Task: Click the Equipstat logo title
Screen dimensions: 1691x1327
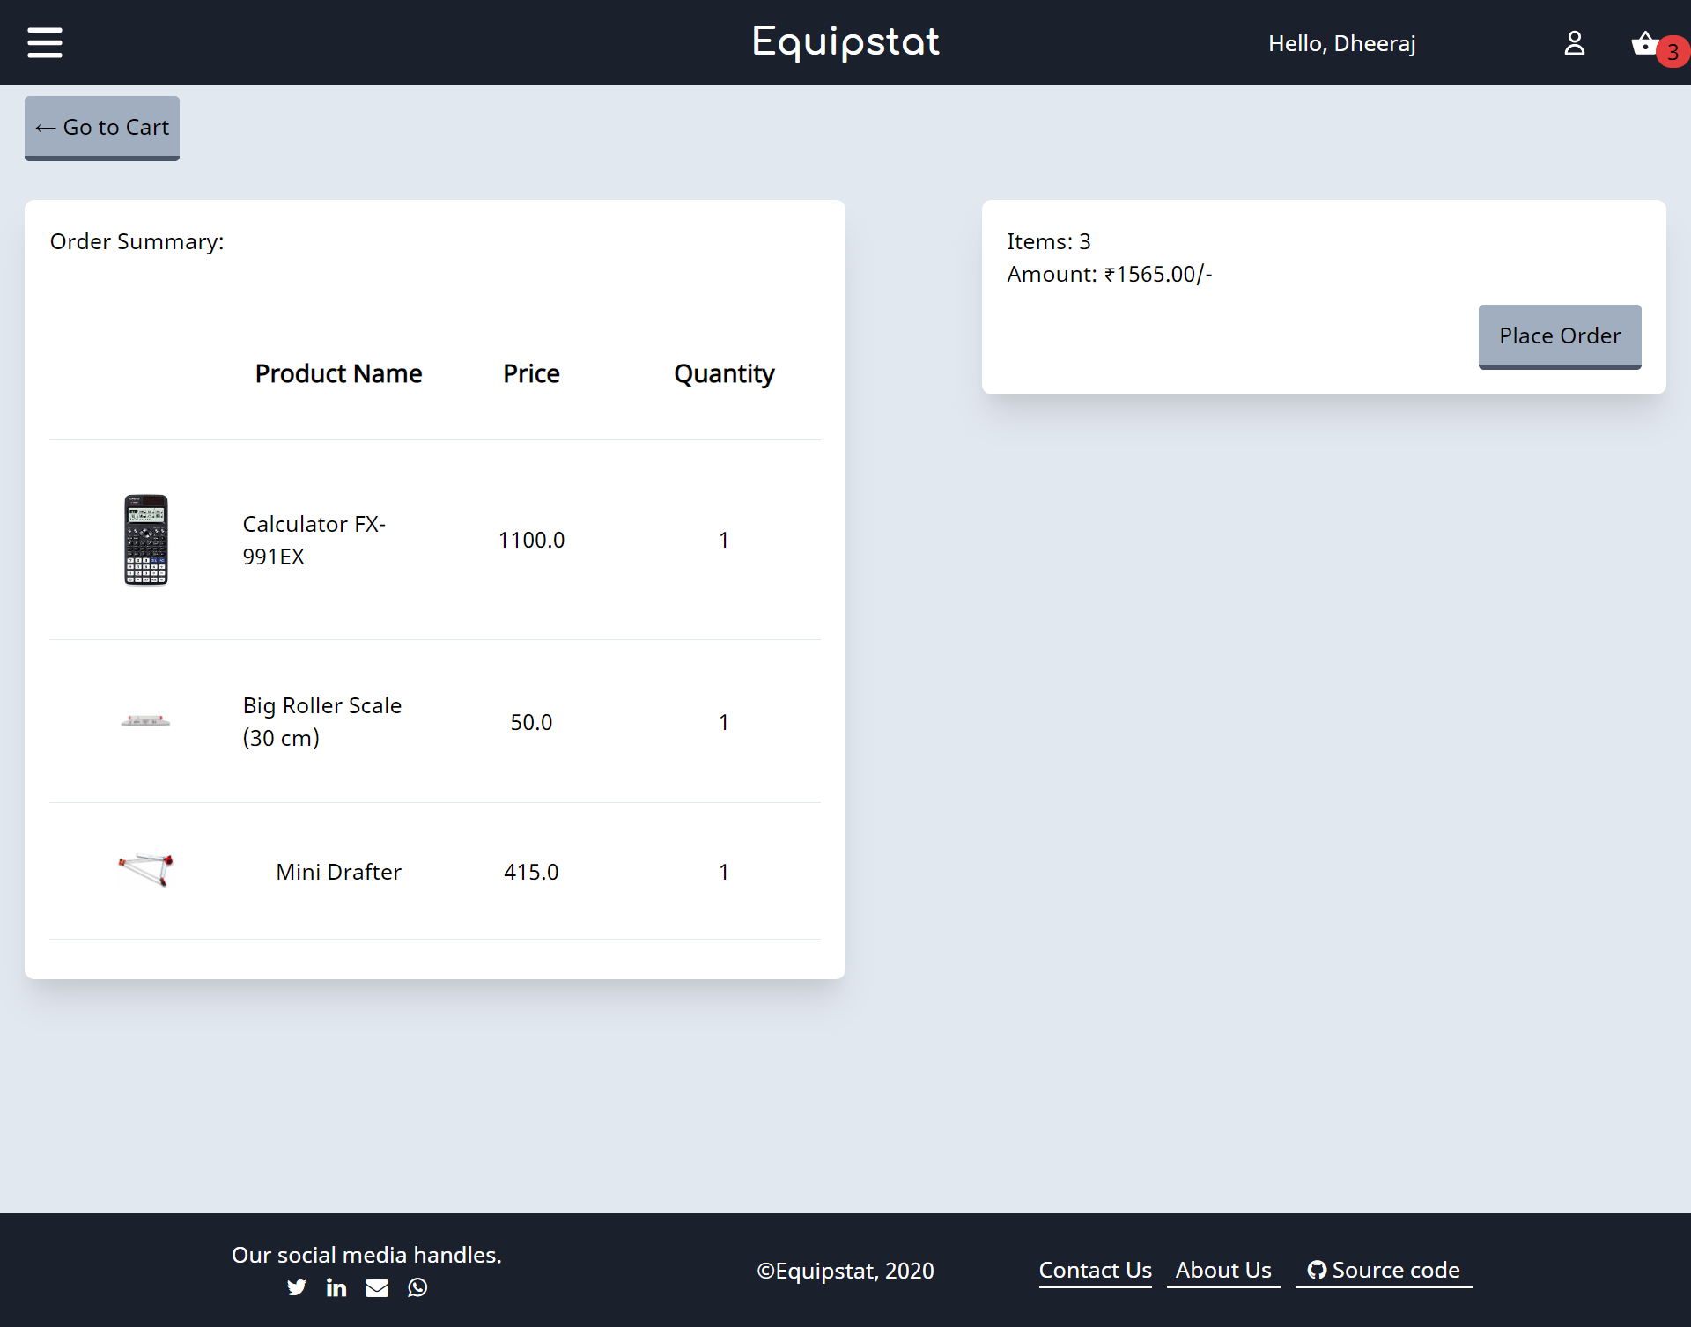Action: click(x=845, y=42)
